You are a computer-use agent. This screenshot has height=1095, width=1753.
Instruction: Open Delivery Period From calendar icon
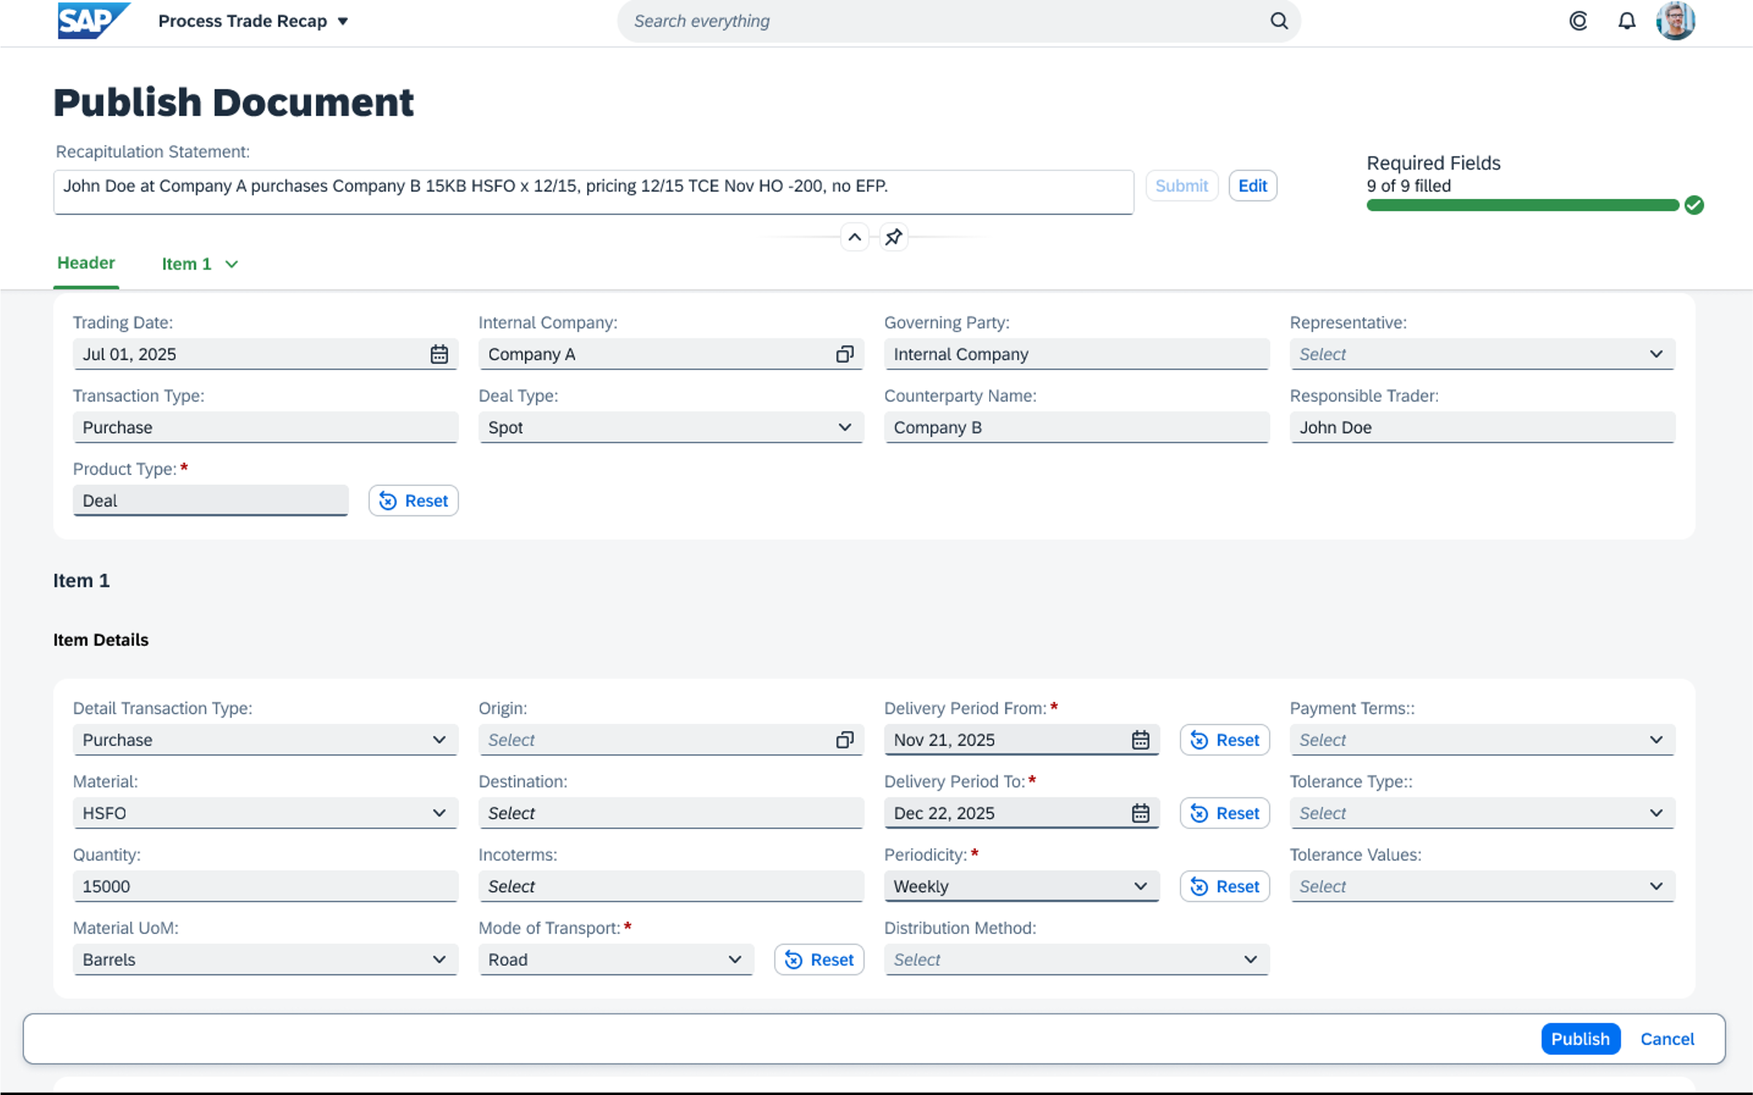[x=1140, y=740]
